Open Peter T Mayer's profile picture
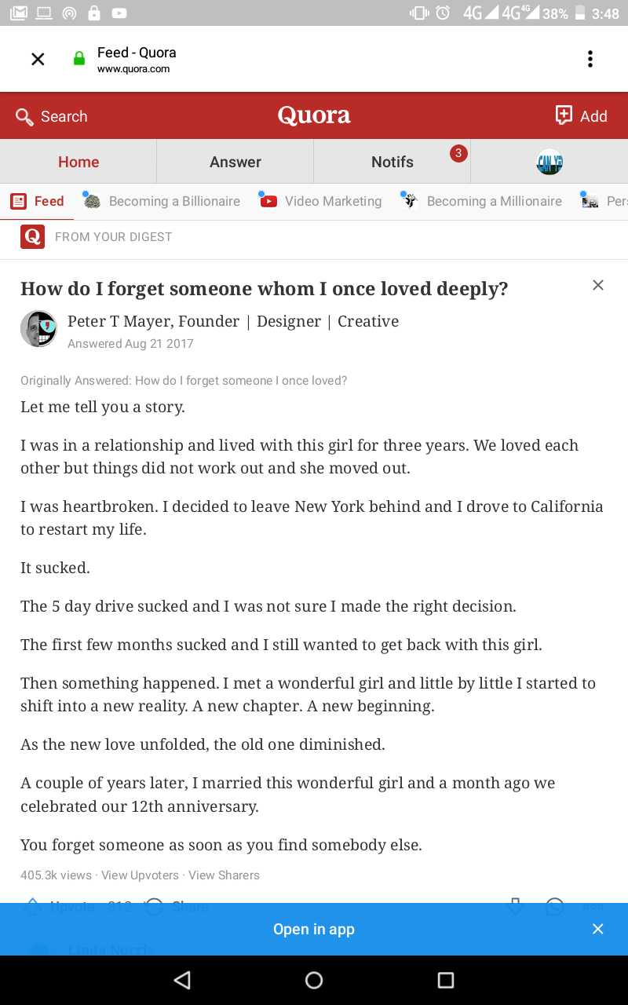This screenshot has width=628, height=1005. [38, 329]
